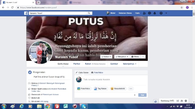This screenshot has width=195, height=109.
Task: Open Nuraien Yusof's profile picture
Action: 41,52
